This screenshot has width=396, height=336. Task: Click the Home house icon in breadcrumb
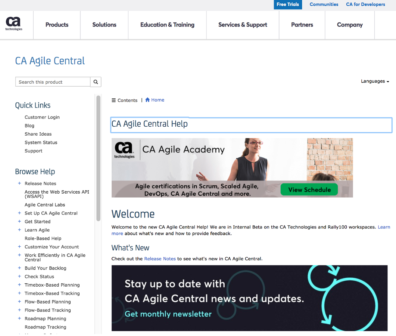pos(147,99)
